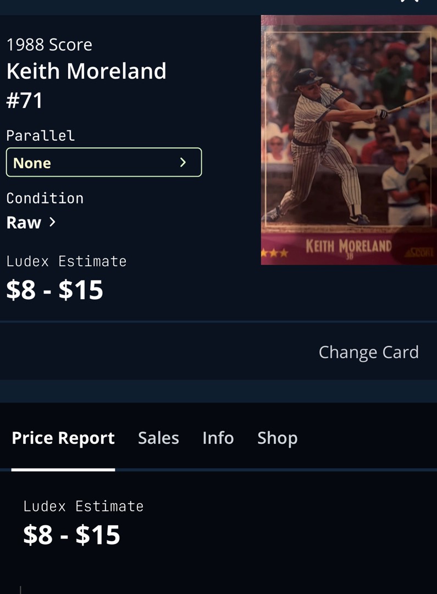
Task: Go to the Shop tab
Action: [277, 438]
